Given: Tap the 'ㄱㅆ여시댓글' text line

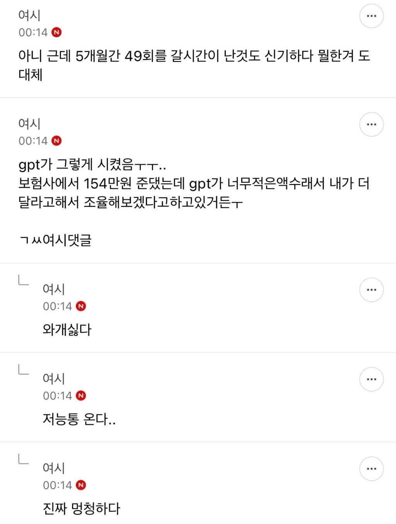Looking at the screenshot, I should point(55,240).
